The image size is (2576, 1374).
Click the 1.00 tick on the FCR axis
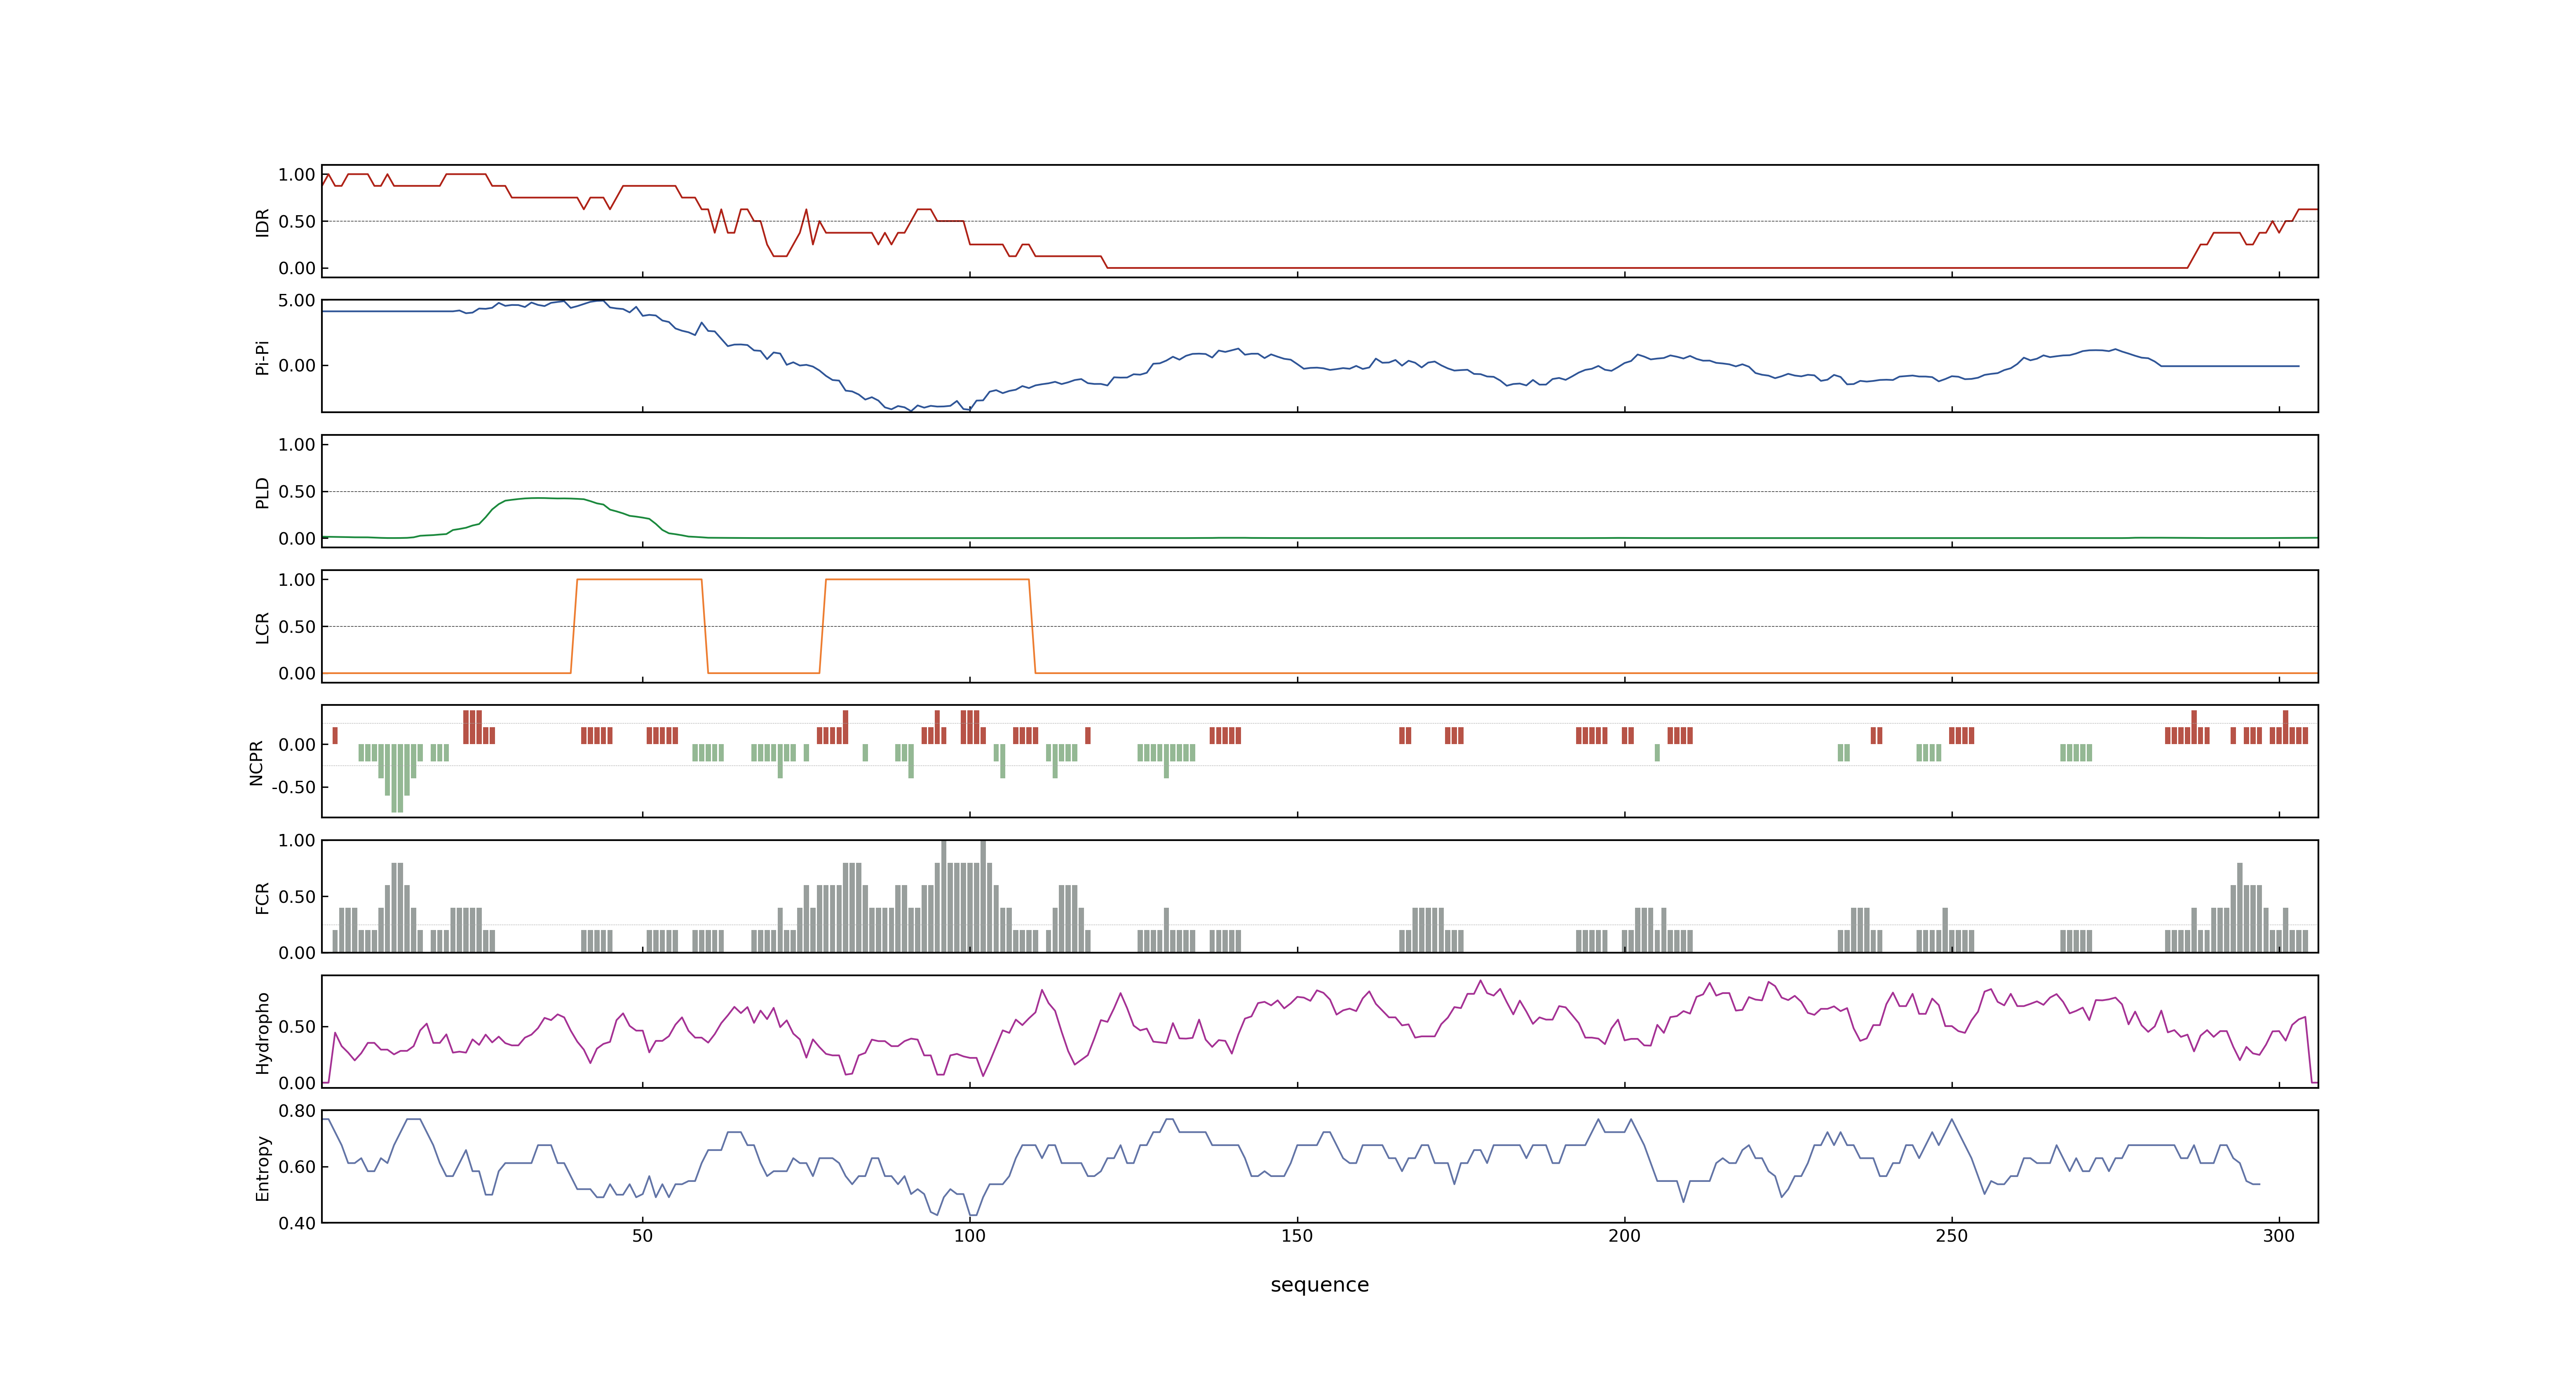pos(297,841)
